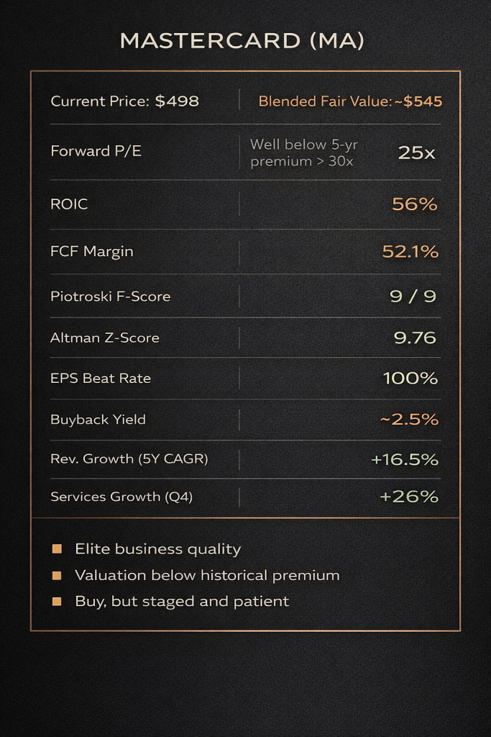
Task: Select the ROIC 56% value
Action: click(x=414, y=204)
